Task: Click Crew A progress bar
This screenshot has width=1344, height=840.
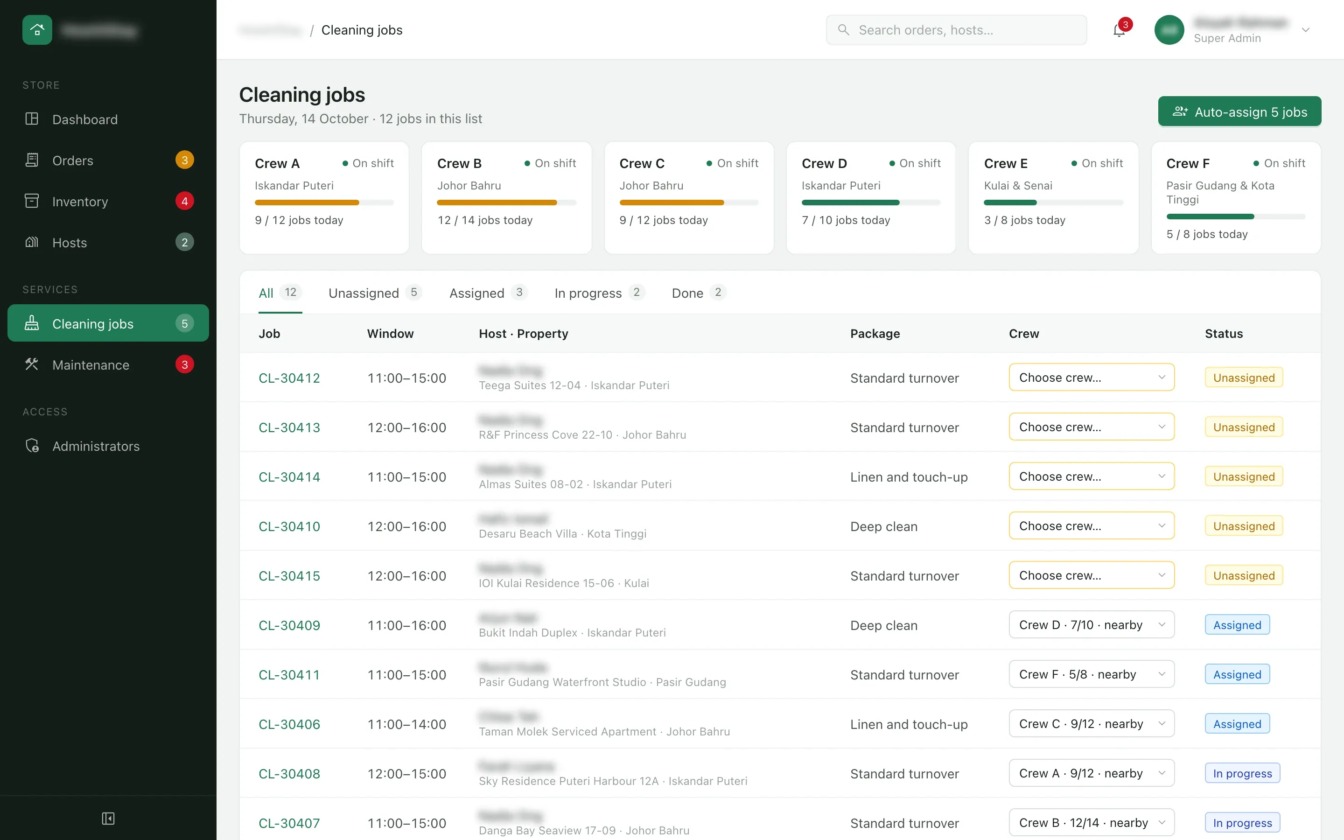Action: coord(324,203)
